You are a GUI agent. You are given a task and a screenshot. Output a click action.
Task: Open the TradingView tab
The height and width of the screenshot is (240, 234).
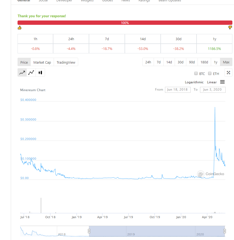[66, 62]
